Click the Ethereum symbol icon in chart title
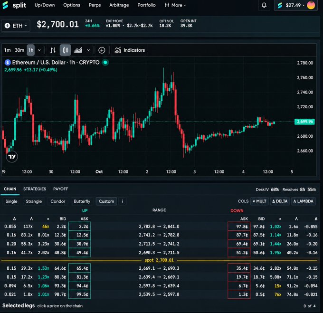 (8, 62)
